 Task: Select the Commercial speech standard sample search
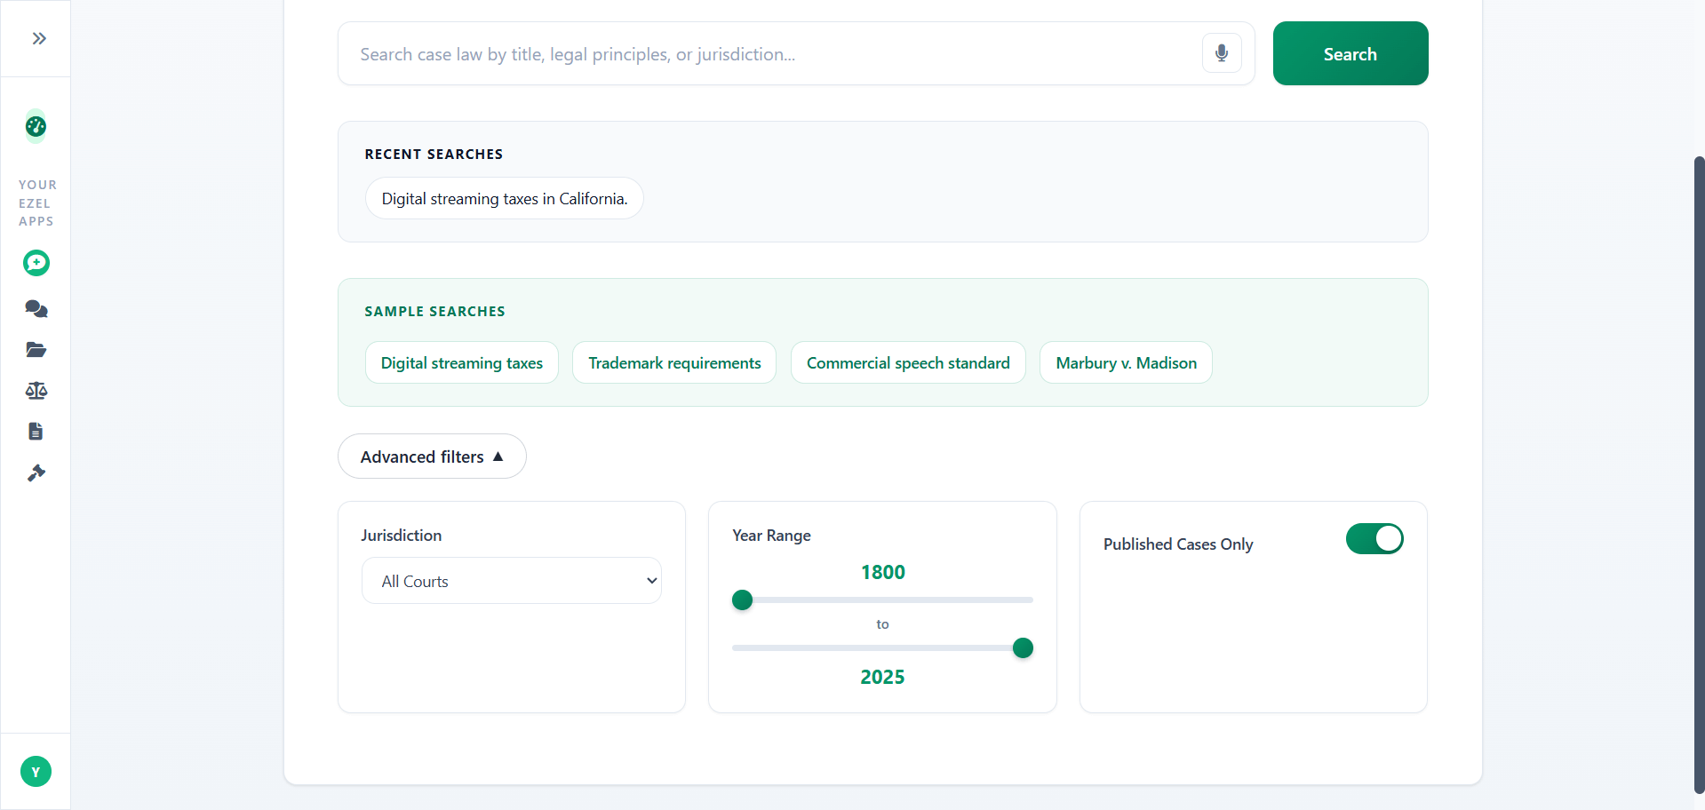tap(908, 361)
